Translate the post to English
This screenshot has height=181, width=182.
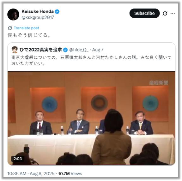coord(26,28)
